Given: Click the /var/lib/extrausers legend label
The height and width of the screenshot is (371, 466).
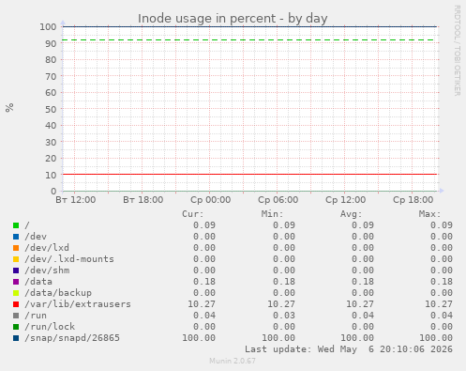Looking at the screenshot, I should pyautogui.click(x=78, y=304).
